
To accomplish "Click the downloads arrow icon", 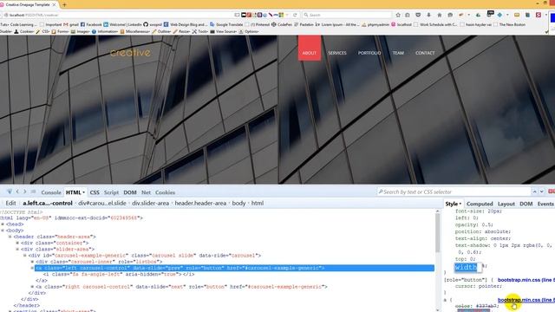I will [428, 15].
